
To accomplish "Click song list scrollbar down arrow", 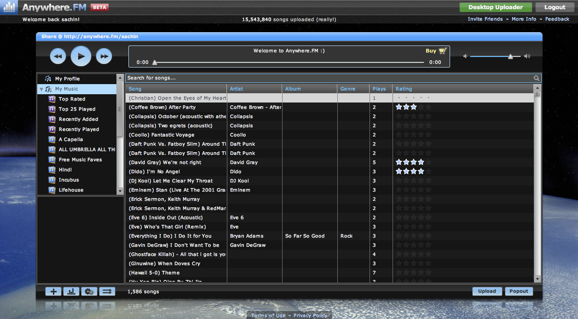I will (x=537, y=279).
